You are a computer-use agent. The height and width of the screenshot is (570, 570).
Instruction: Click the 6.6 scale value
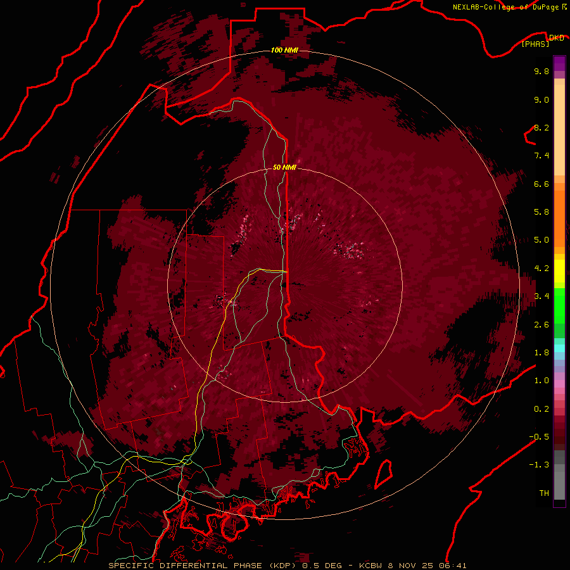541,184
